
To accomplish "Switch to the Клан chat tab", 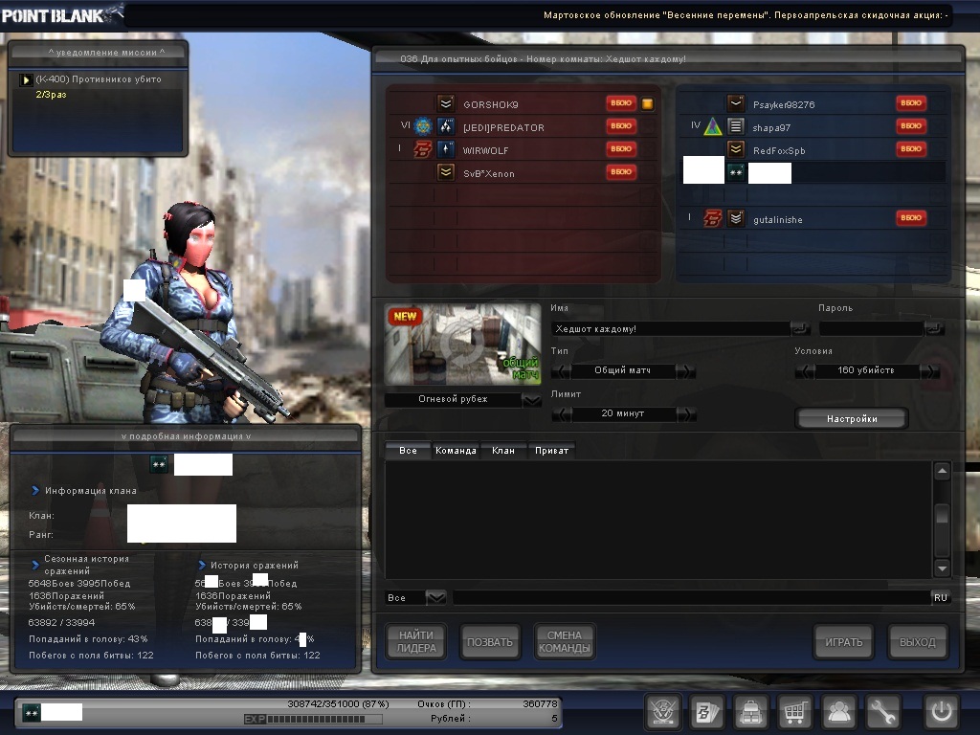I will 503,451.
